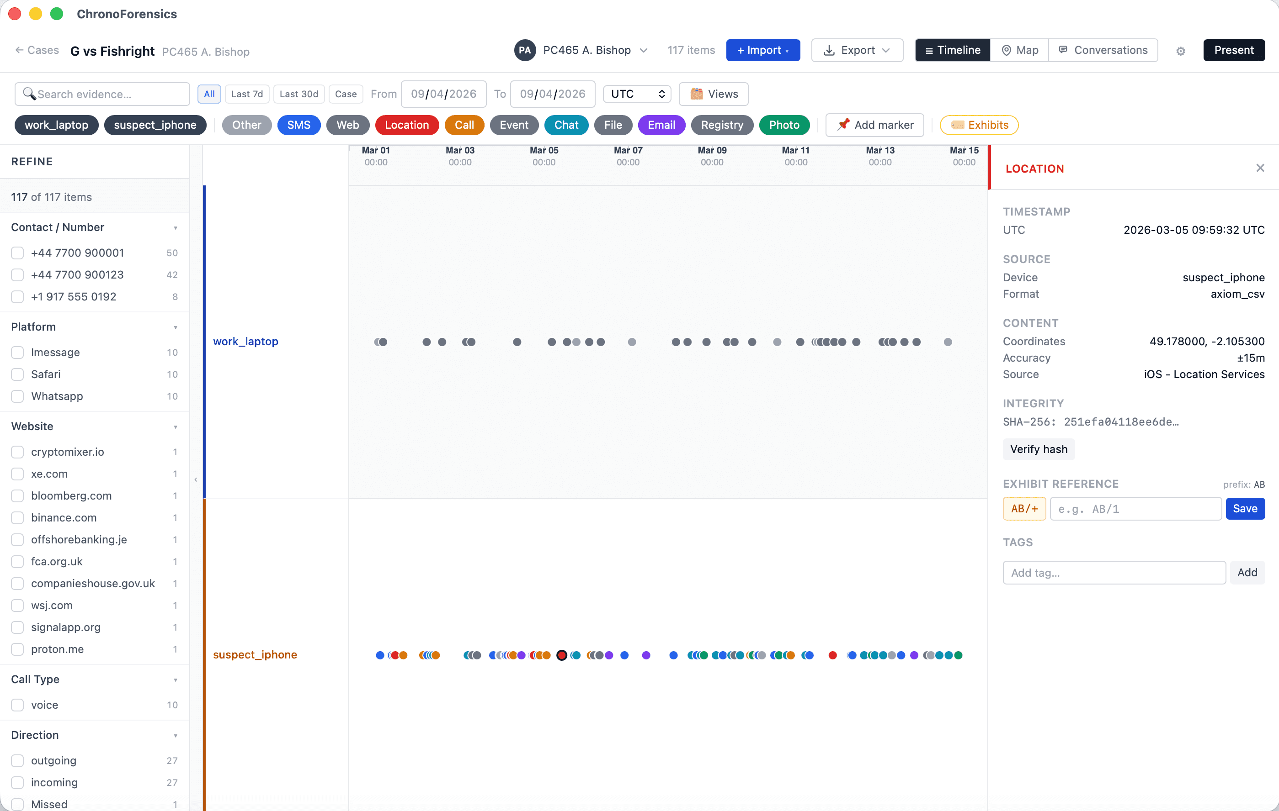Open the Import dropdown
This screenshot has height=811, width=1279.
[x=763, y=50]
